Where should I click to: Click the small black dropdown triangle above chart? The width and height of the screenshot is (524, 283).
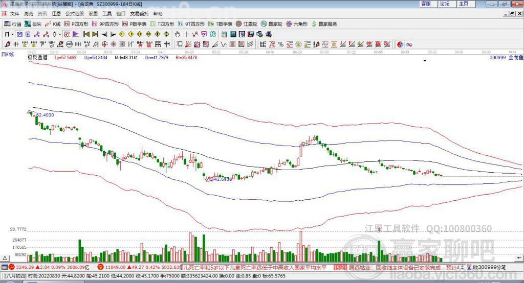tap(425, 61)
